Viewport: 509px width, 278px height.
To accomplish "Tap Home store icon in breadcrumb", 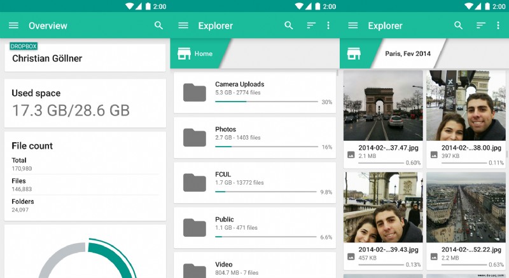I will 184,54.
